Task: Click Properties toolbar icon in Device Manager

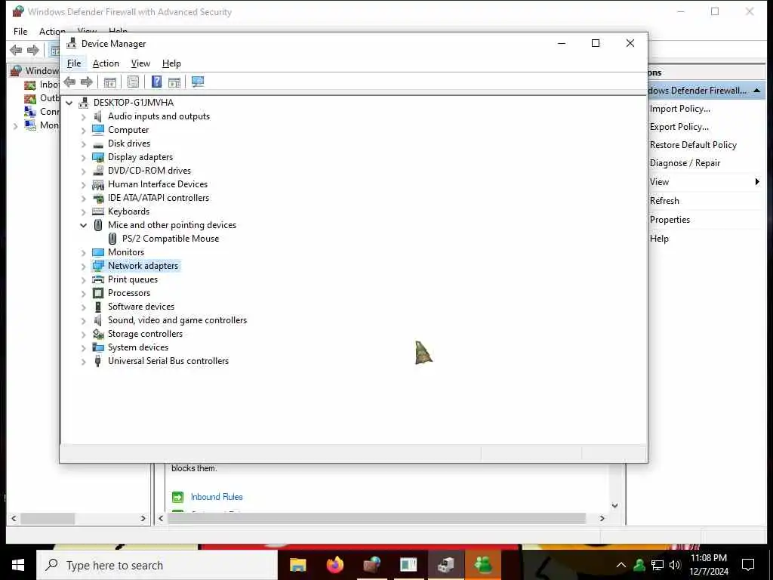Action: click(133, 82)
